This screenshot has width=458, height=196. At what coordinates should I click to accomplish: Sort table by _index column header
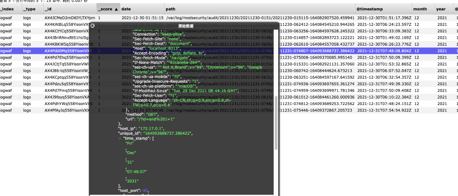click(10, 9)
